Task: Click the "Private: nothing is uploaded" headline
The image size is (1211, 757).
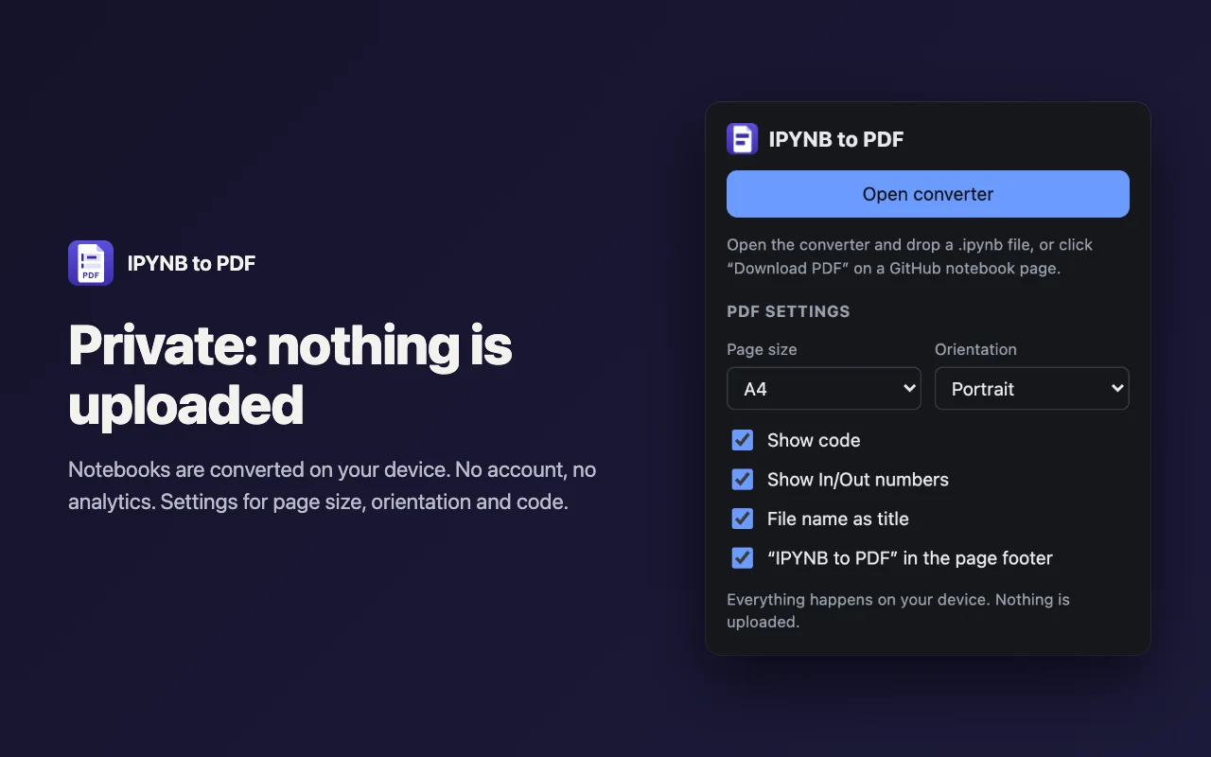Action: [x=290, y=374]
